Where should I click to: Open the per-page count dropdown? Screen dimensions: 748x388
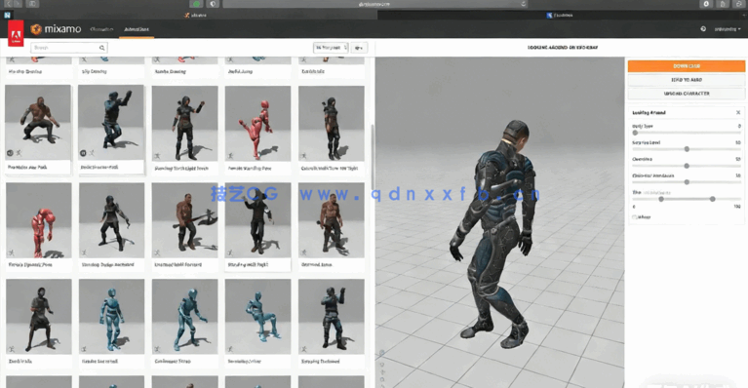coord(331,48)
